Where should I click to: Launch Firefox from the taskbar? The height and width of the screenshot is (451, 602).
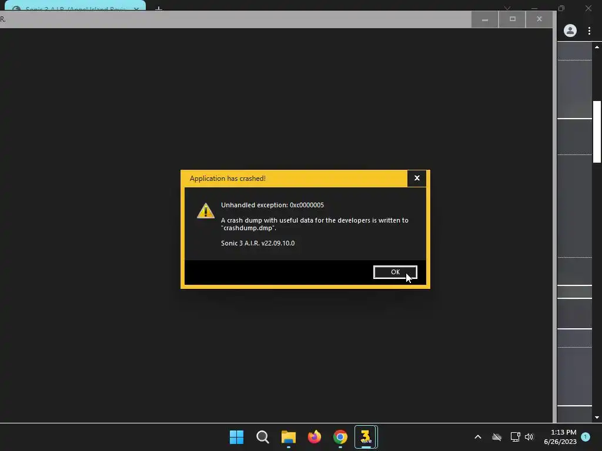pos(315,437)
